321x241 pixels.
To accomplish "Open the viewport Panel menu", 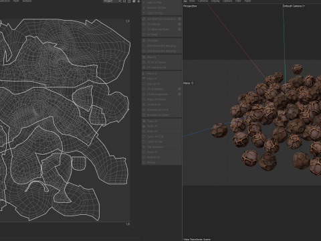I will 247,1.
